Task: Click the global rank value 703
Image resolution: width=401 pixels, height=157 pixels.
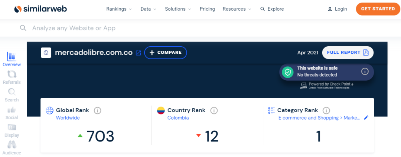Action: [100, 136]
